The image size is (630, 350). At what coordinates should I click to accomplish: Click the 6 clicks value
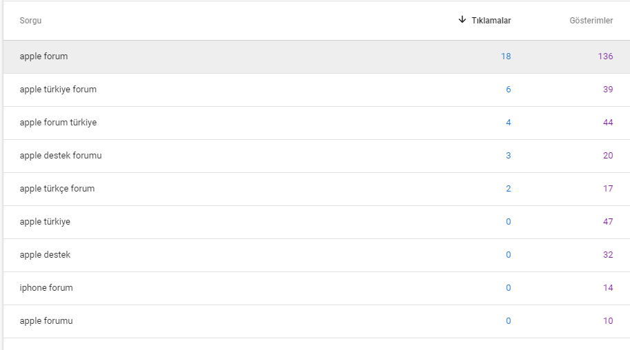coord(509,89)
